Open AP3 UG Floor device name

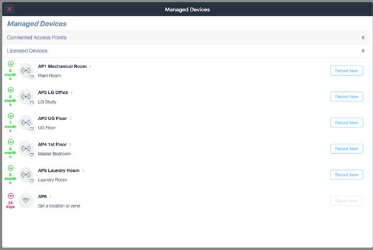(x=52, y=119)
